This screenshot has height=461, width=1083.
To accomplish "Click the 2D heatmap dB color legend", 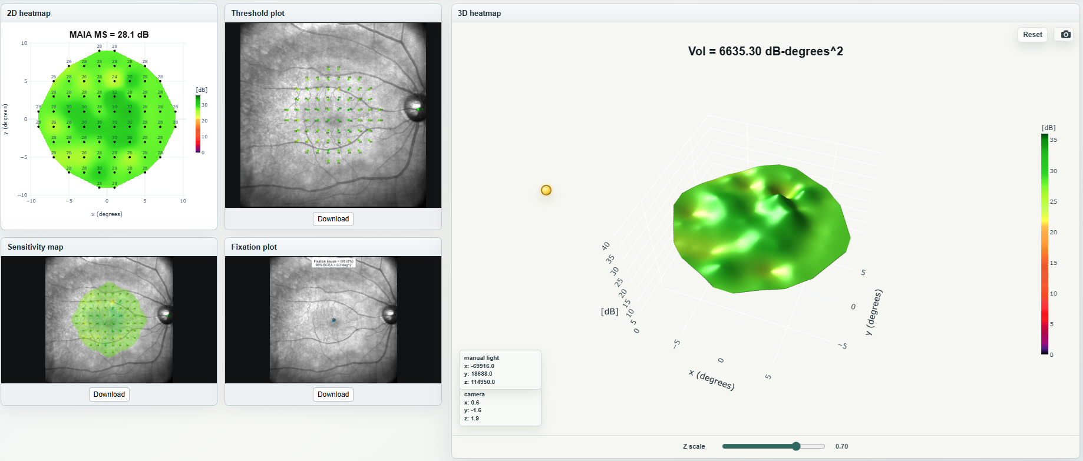I will pos(198,124).
